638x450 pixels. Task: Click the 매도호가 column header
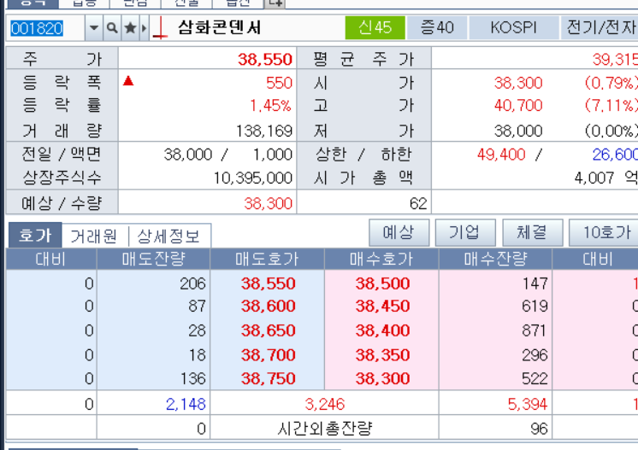click(268, 259)
